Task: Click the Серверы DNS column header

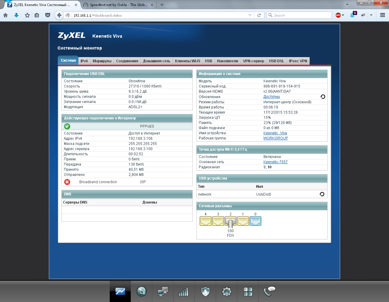Action: [x=75, y=202]
